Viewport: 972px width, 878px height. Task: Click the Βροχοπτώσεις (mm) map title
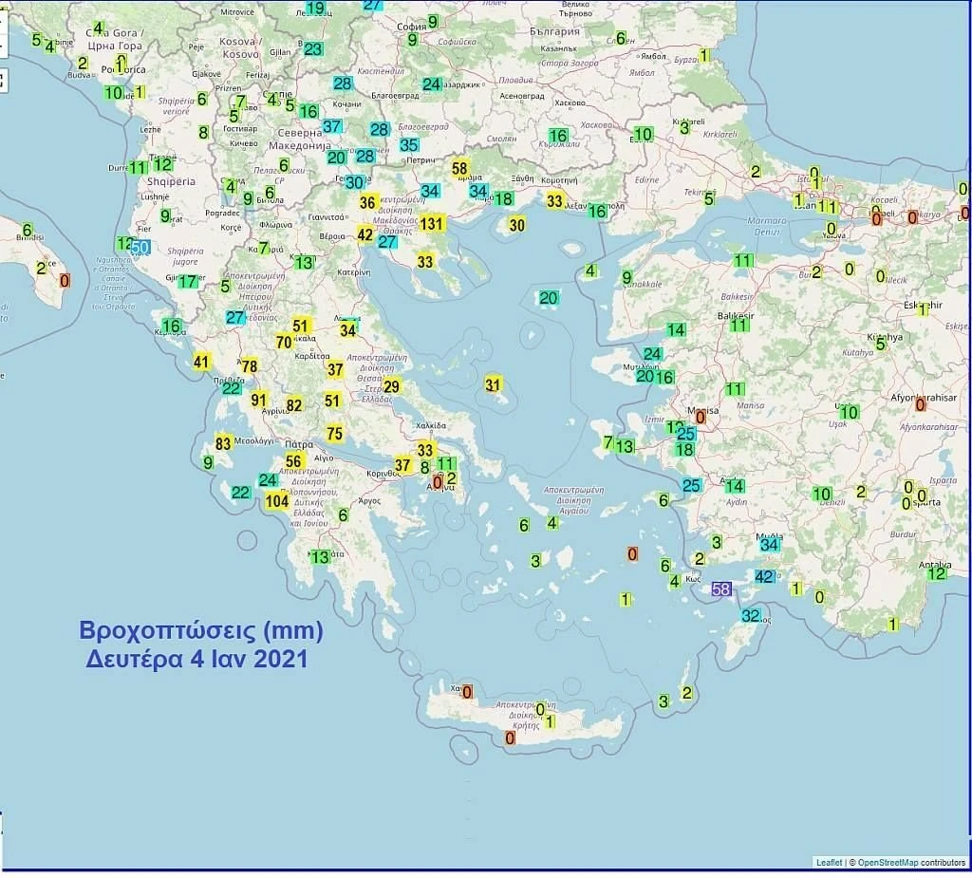[201, 630]
